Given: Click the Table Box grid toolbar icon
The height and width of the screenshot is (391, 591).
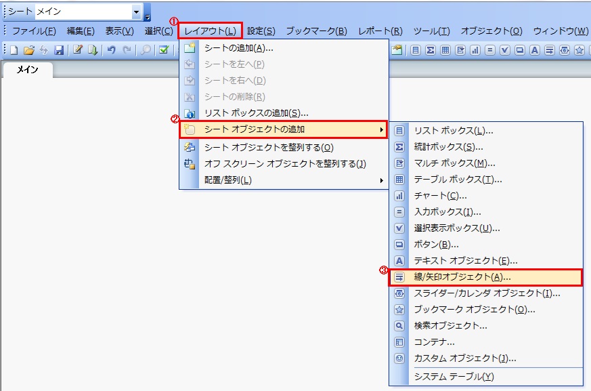Looking at the screenshot, I should point(445,50).
